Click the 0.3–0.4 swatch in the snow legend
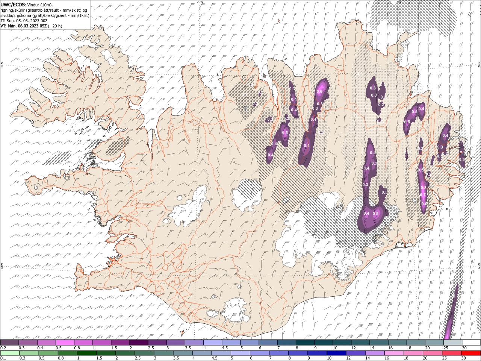481x361 pixels. coord(28,343)
